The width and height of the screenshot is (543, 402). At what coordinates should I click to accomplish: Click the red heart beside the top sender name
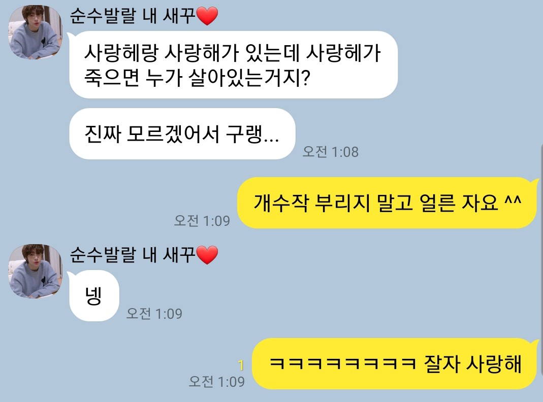click(x=207, y=16)
